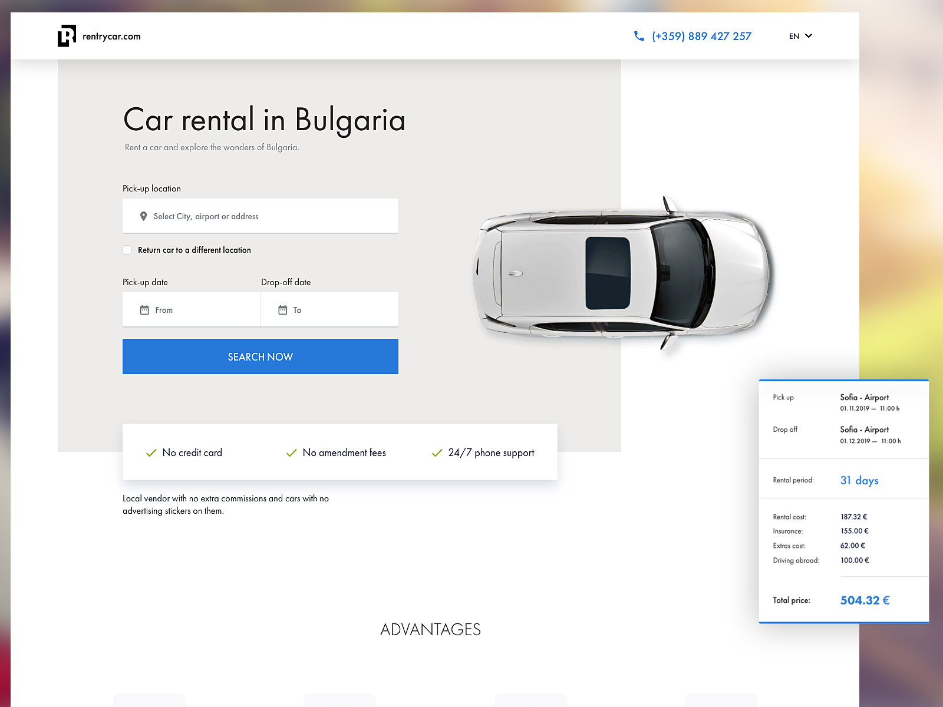
Task: Toggle off the different drop-off location option
Action: (x=127, y=250)
